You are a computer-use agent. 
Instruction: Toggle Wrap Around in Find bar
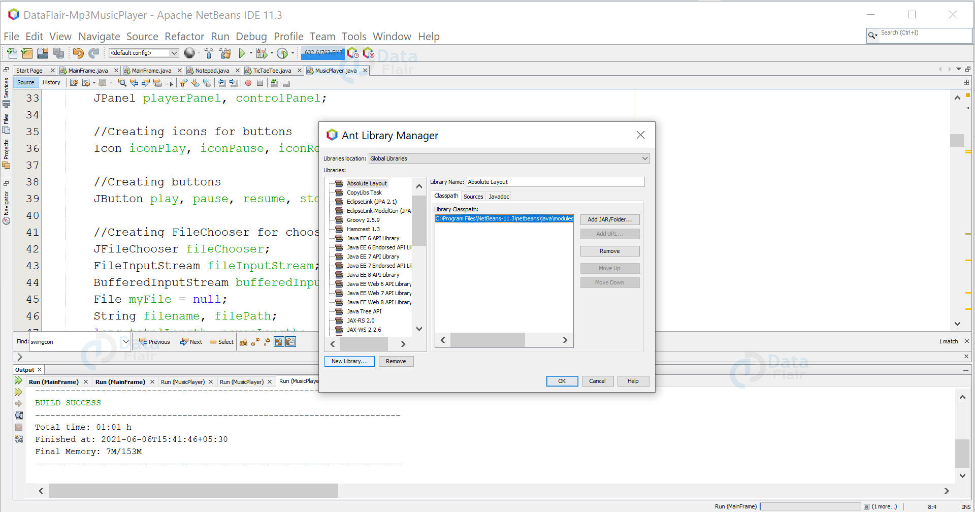[290, 342]
